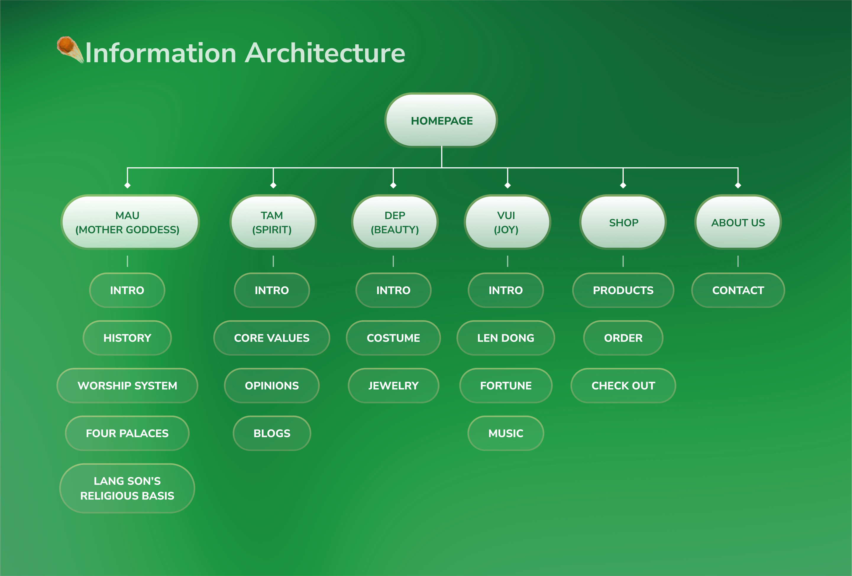Select the TAM (Spirit) section node
The height and width of the screenshot is (576, 852).
(x=273, y=223)
